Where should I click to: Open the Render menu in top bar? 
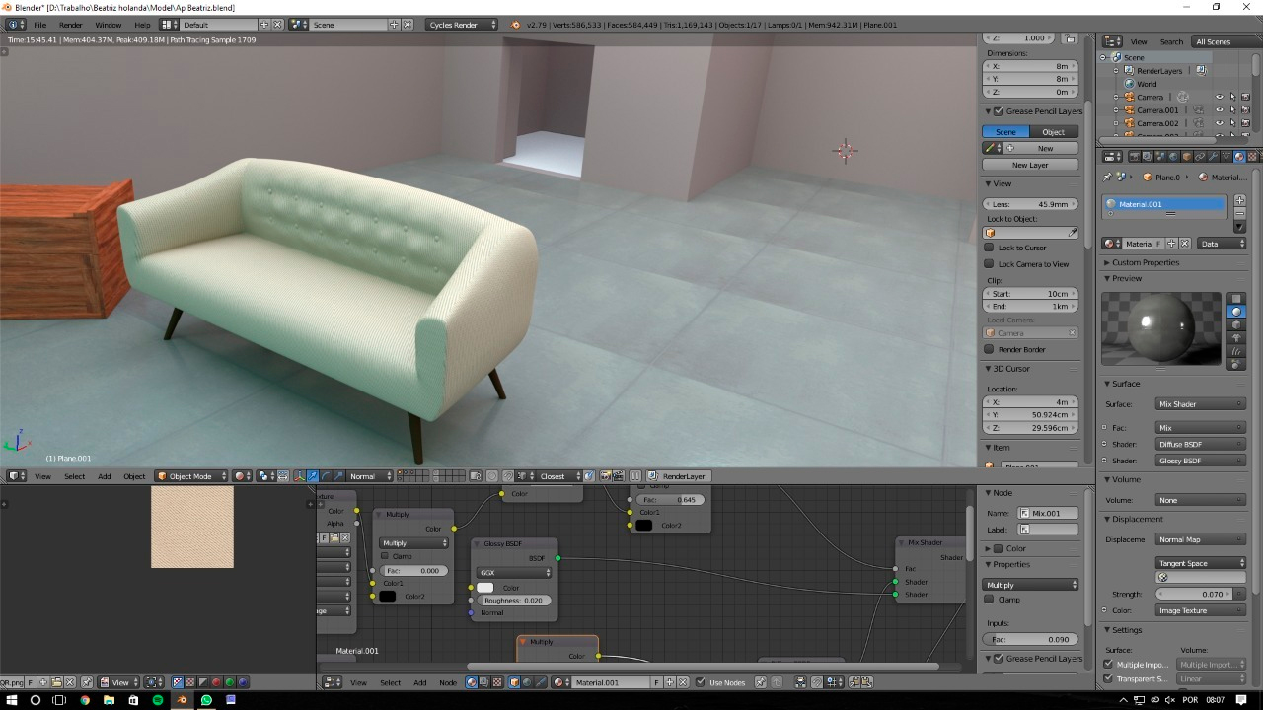point(71,24)
